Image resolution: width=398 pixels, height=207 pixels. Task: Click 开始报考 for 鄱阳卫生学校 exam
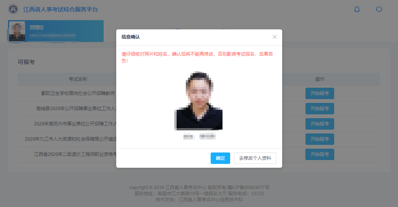[320, 93]
